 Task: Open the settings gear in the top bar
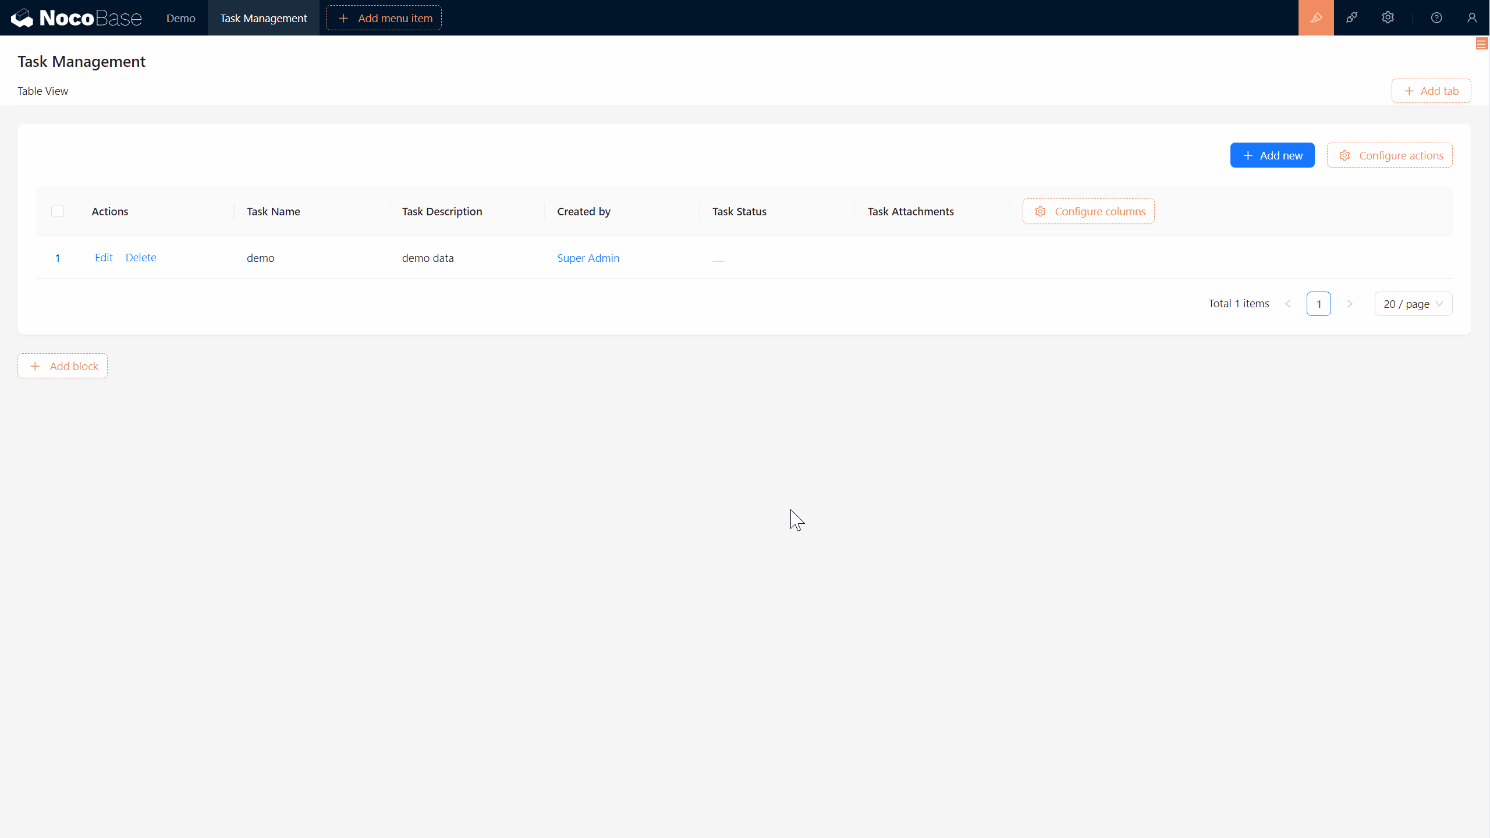coord(1388,17)
